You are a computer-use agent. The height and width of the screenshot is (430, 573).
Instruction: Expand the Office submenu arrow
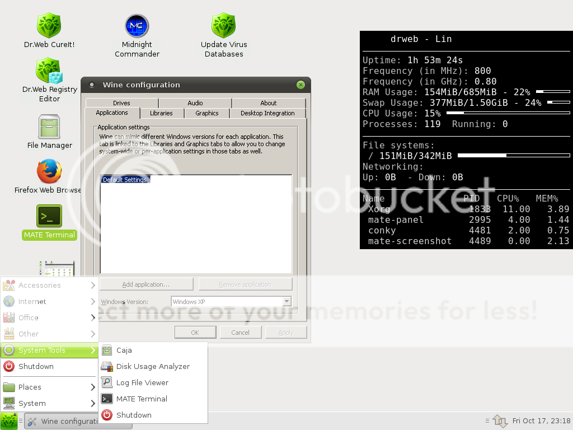(x=93, y=317)
